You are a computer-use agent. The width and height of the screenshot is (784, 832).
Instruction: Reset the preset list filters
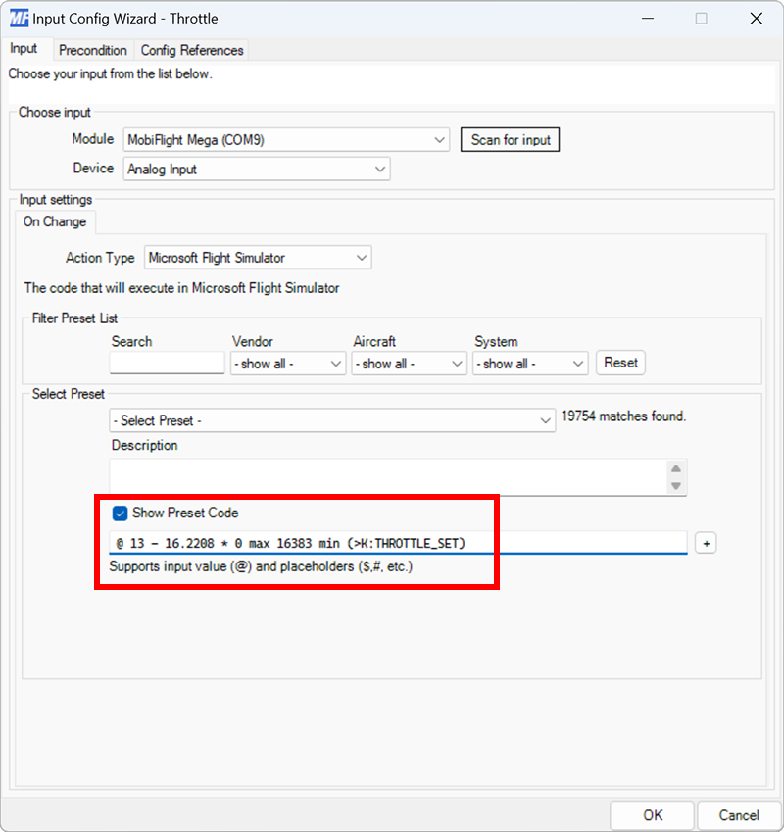[620, 363]
